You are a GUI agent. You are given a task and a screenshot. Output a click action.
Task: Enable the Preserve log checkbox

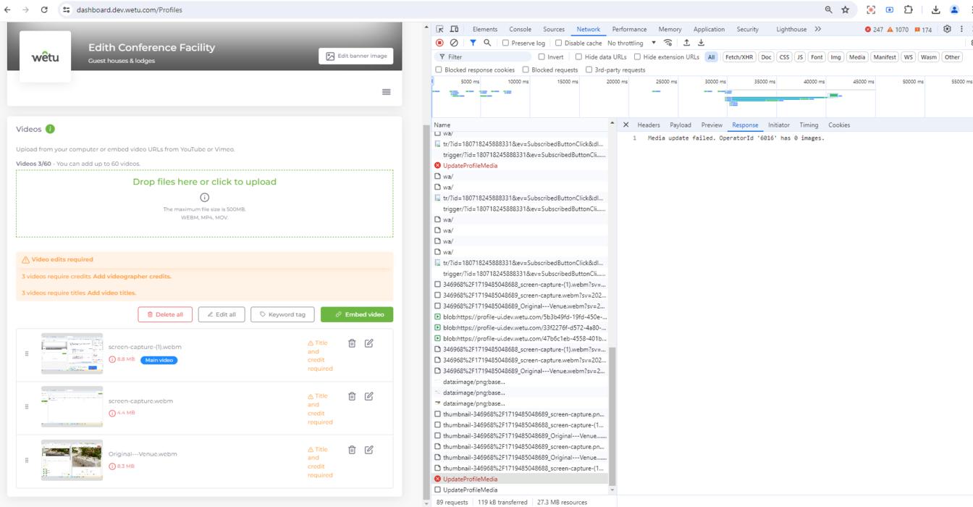(x=506, y=43)
